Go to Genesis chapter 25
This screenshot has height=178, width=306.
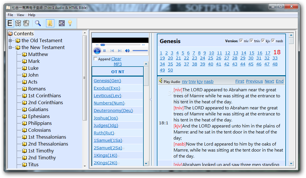[211, 58]
